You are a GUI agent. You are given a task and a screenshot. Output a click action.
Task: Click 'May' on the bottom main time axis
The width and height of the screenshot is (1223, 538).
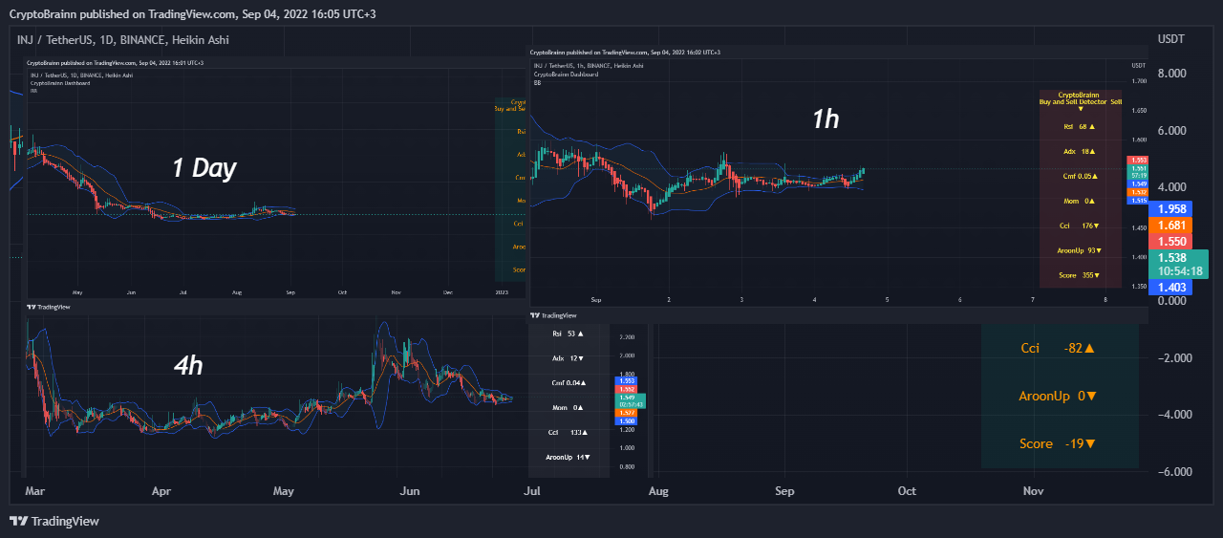tap(283, 491)
